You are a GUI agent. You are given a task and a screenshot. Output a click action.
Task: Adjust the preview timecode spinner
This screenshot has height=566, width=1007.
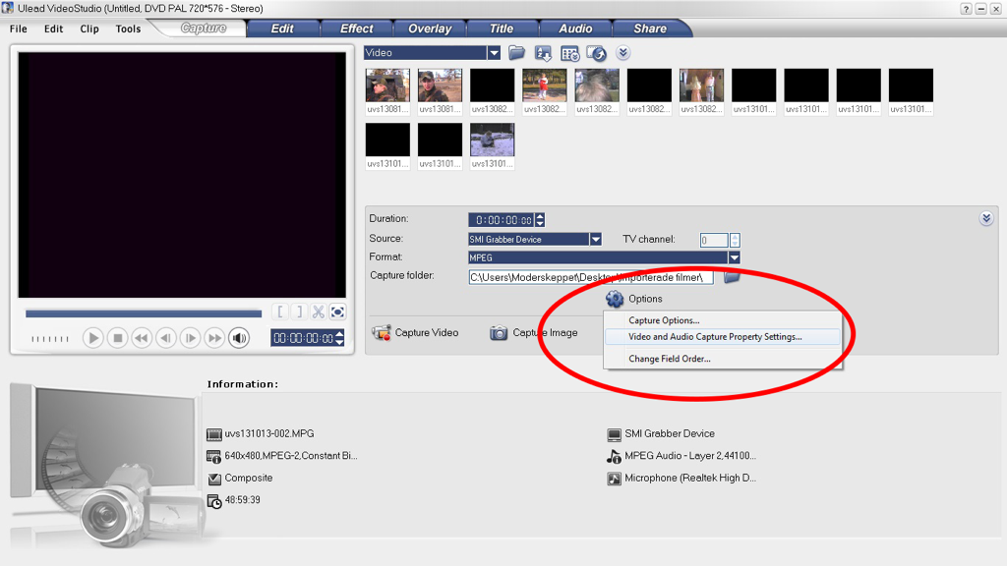pos(339,338)
